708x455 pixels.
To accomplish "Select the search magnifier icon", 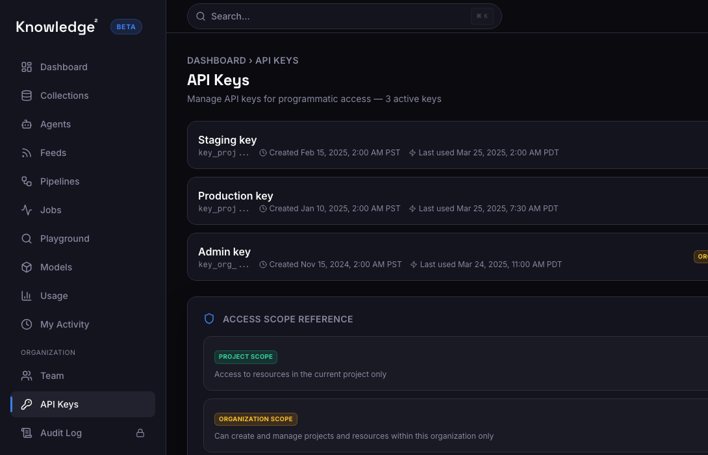I will coord(201,16).
